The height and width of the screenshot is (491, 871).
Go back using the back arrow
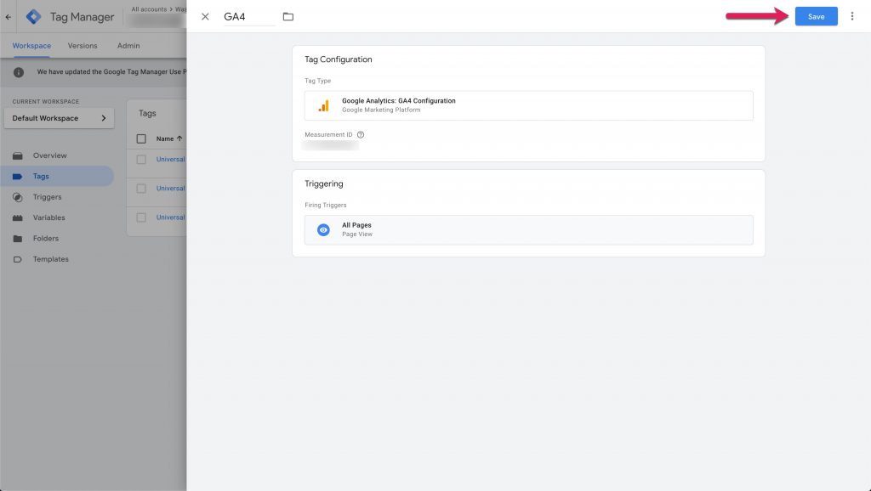(9, 16)
